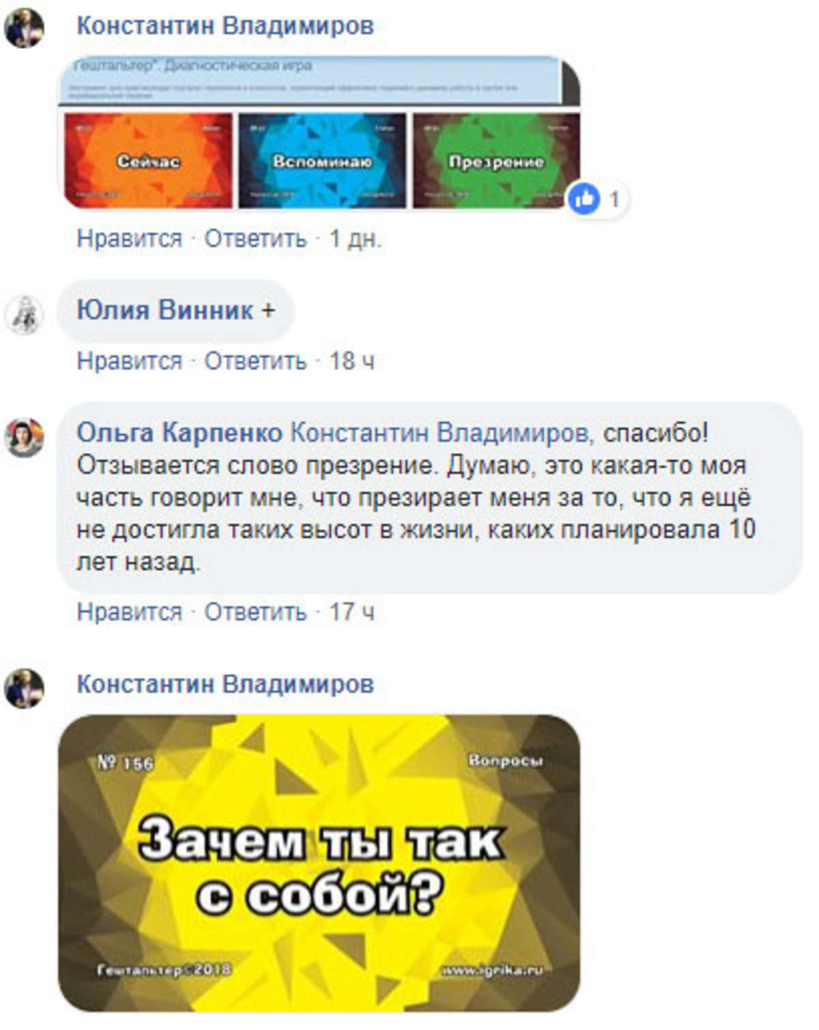Open Ольга Карпенко's profile avatar
Image resolution: width=819 pixels, height=1030 pixels.
pos(24,437)
